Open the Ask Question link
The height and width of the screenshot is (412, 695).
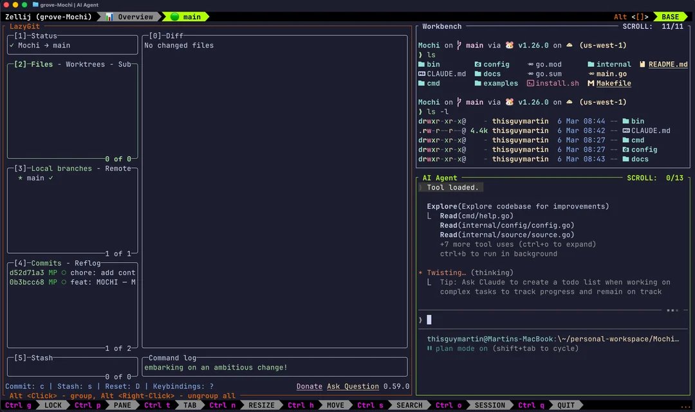coord(353,386)
